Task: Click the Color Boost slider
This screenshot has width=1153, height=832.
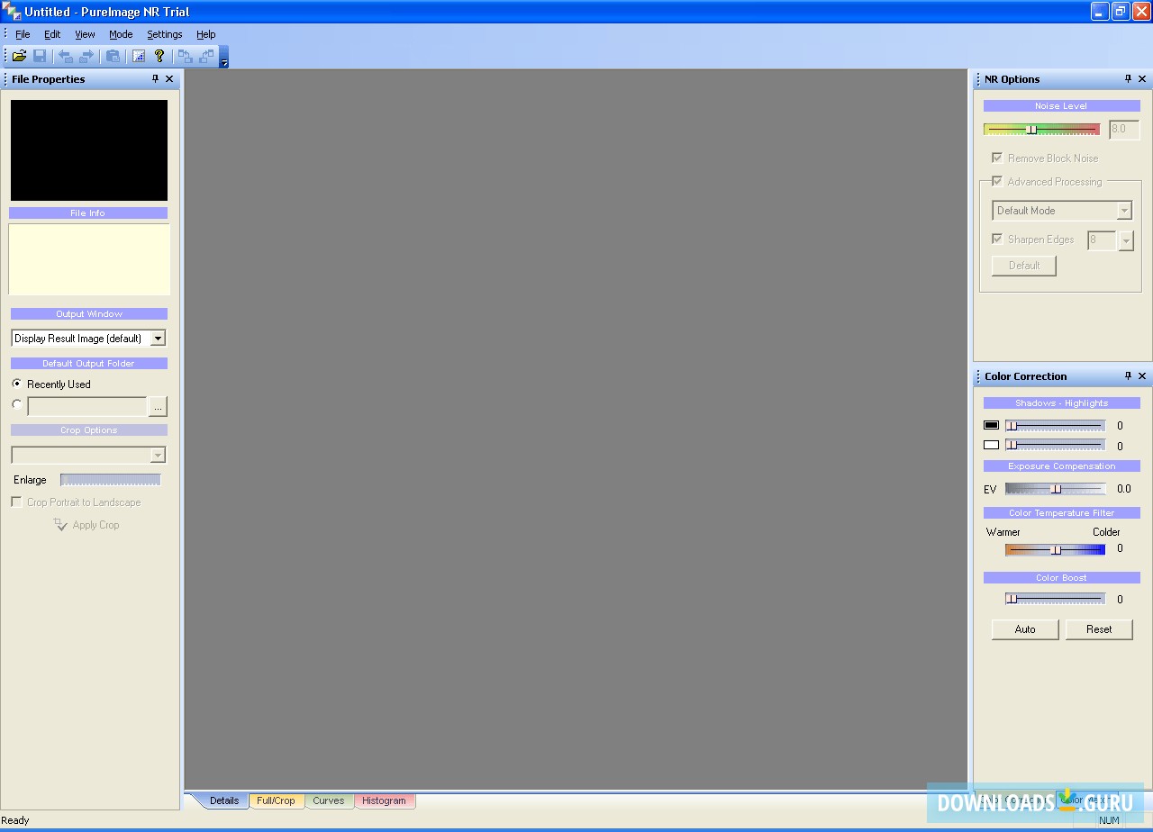Action: 1056,599
